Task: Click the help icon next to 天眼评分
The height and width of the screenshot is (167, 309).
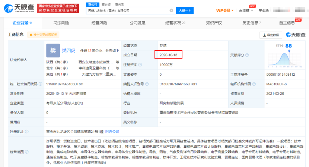Action: pyautogui.click(x=247, y=55)
